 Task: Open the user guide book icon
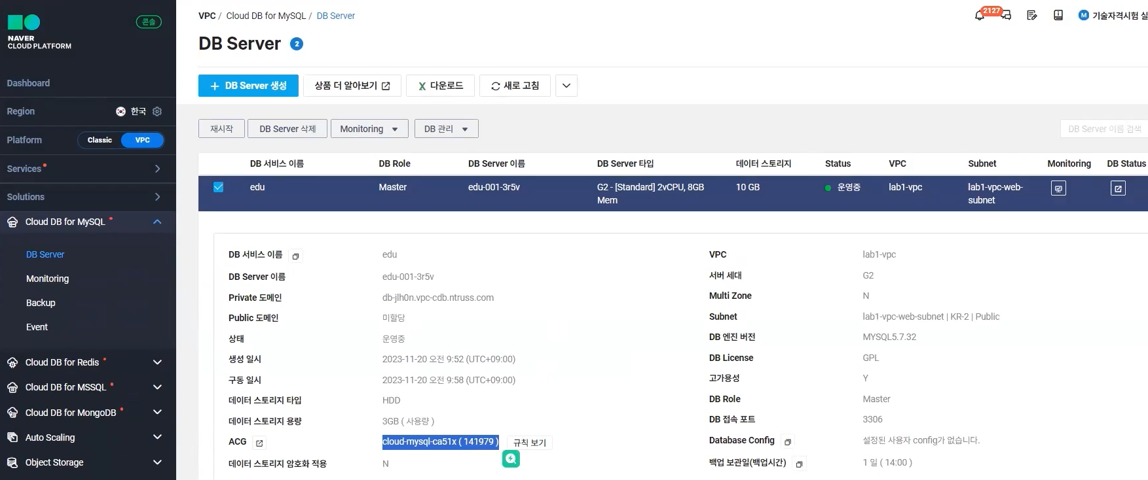(x=1058, y=15)
